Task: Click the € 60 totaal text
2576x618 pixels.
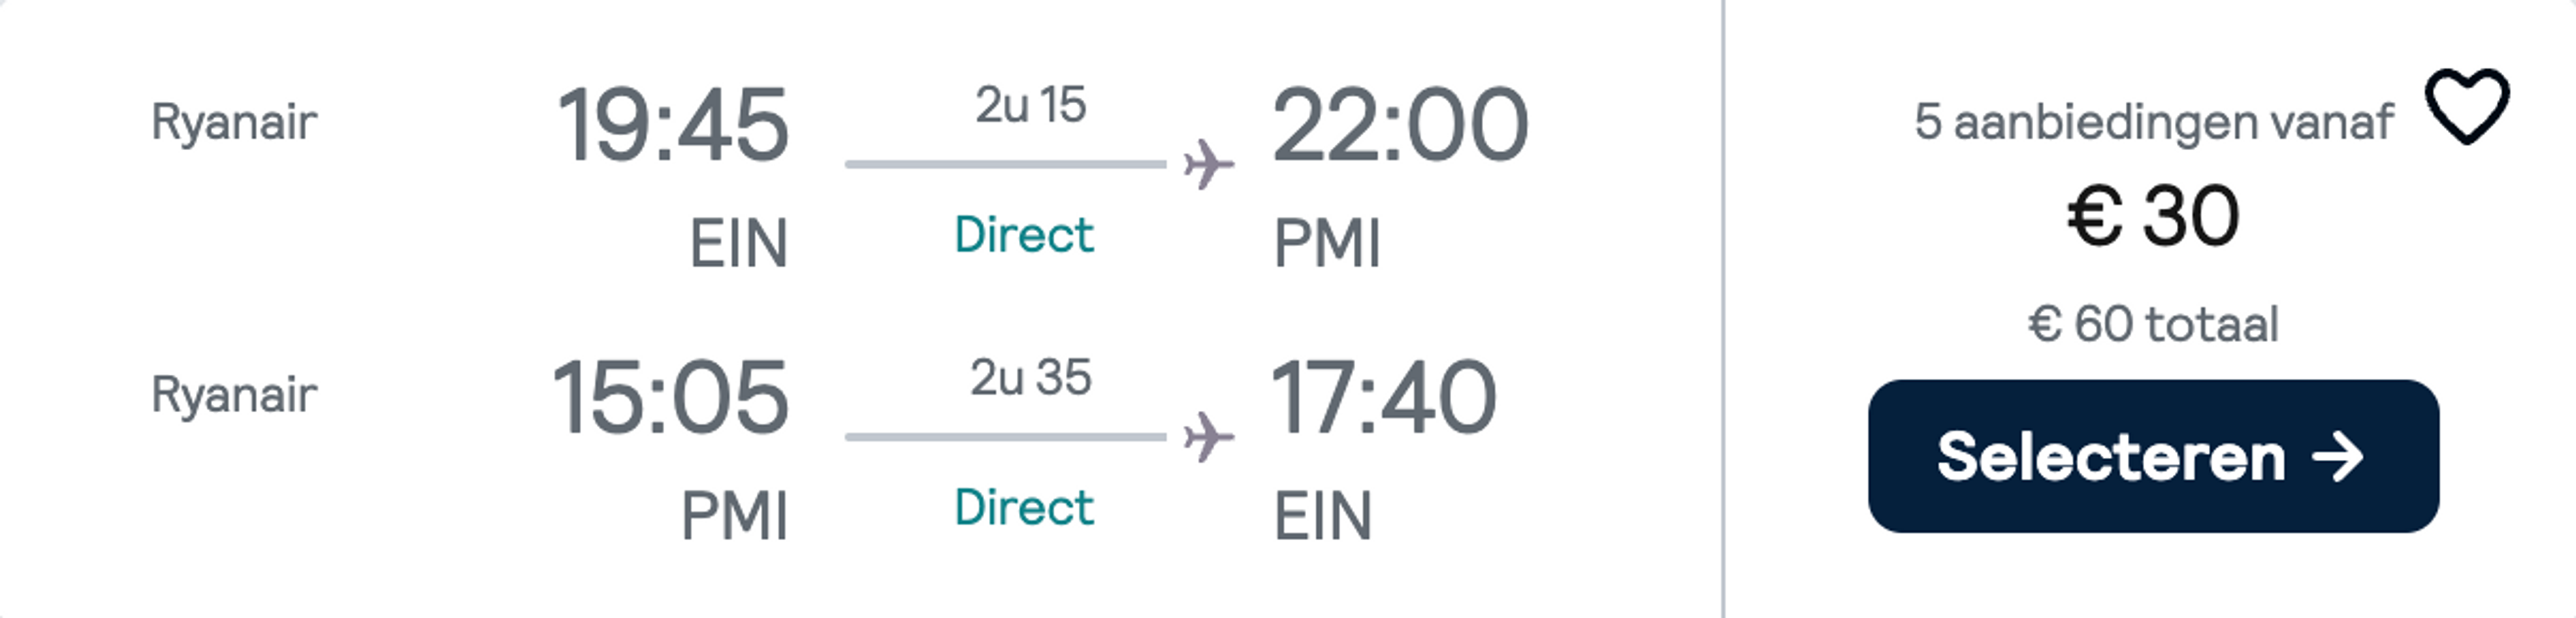Action: point(2153,324)
